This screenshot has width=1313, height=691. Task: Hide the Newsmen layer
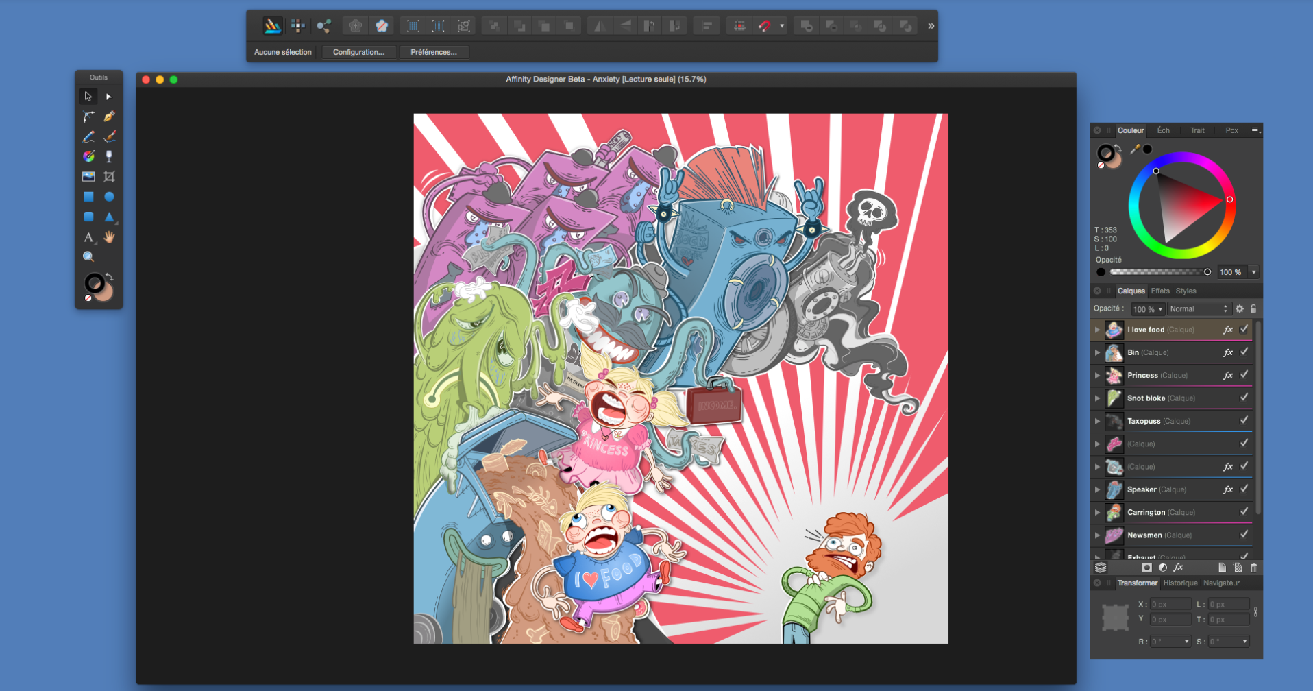click(1244, 535)
